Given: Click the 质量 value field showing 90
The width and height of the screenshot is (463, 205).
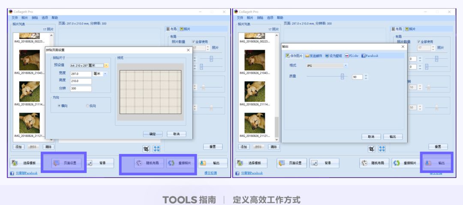Looking at the screenshot, I should [x=357, y=77].
